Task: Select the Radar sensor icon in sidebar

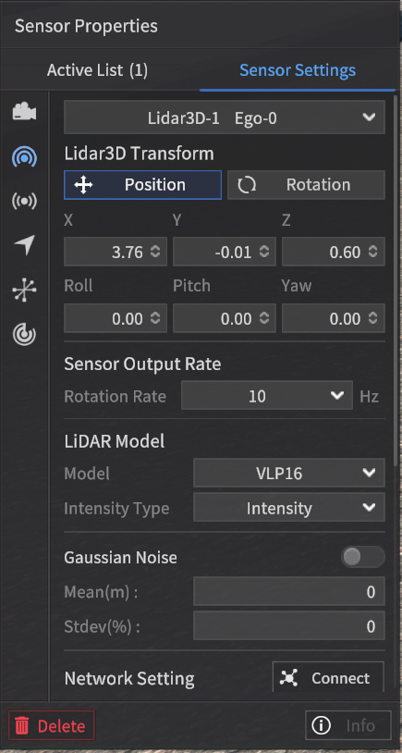Action: click(x=24, y=335)
